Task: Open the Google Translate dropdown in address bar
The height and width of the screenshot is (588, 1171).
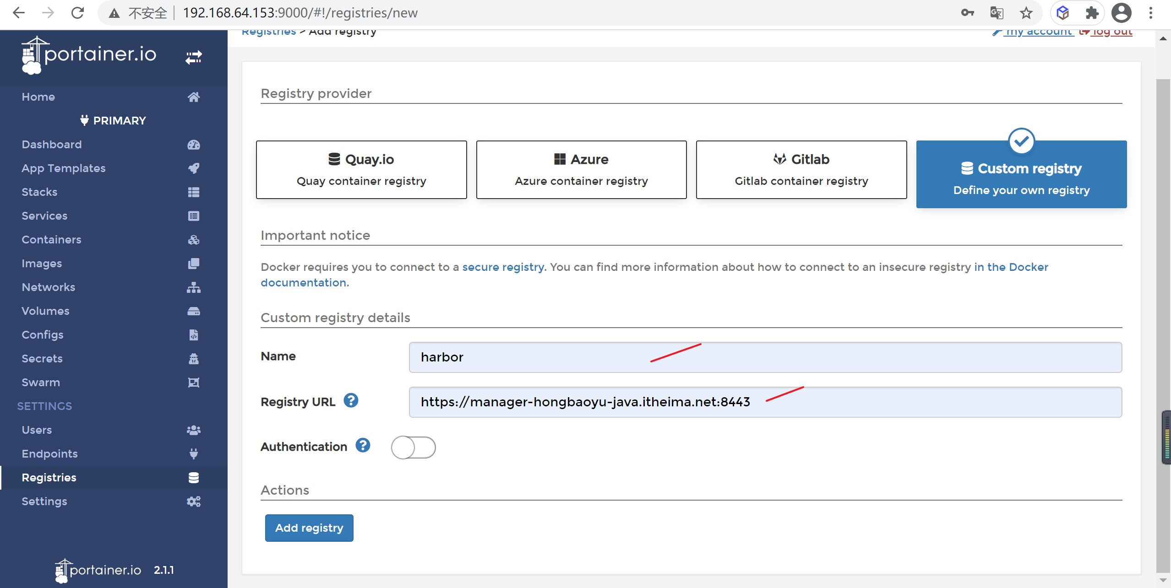Action: pyautogui.click(x=997, y=12)
